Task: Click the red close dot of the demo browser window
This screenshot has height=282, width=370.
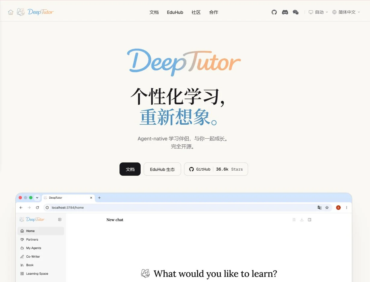Action: 20,198
